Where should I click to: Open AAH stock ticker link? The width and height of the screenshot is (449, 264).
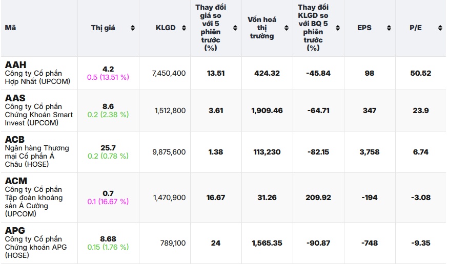pyautogui.click(x=15, y=65)
